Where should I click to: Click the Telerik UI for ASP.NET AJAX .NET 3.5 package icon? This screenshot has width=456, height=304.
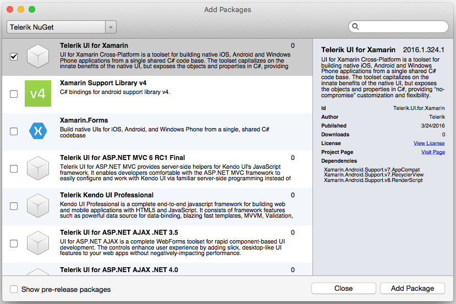pyautogui.click(x=38, y=243)
